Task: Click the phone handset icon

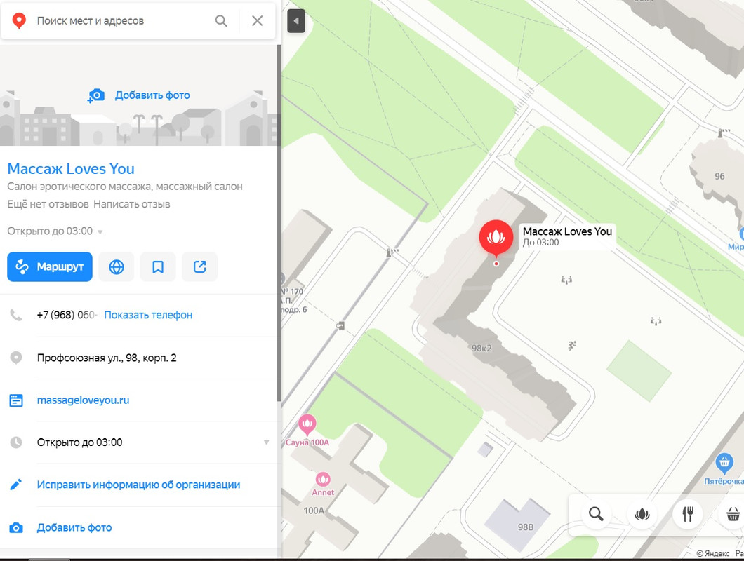Action: (x=16, y=315)
